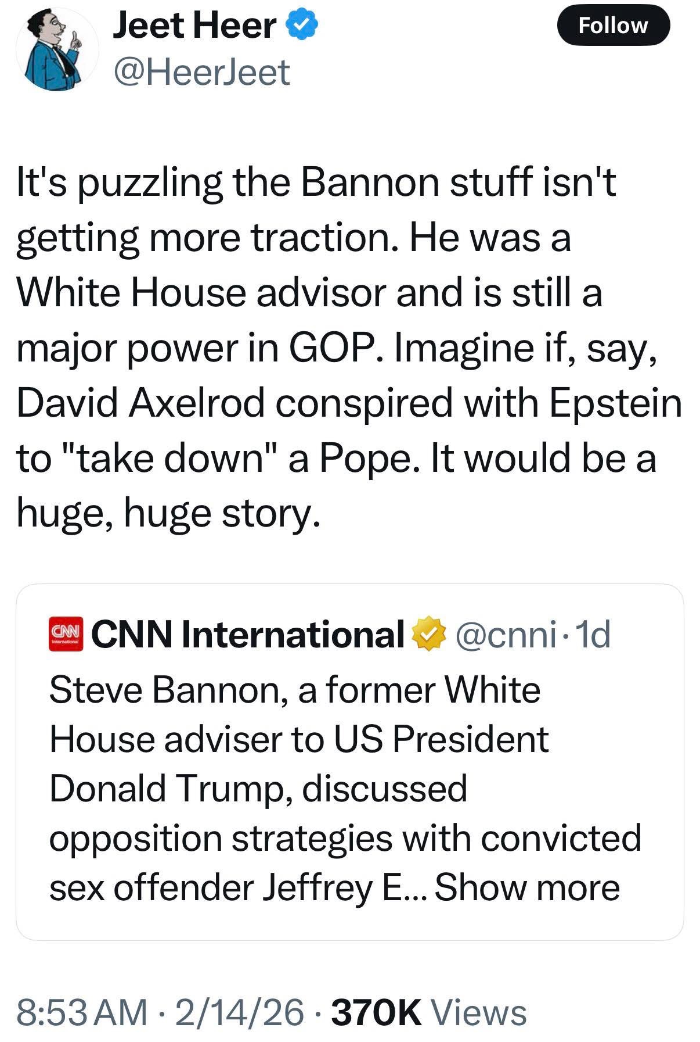Click the Follow button
Screen dimensions: 700x1042
(x=613, y=26)
